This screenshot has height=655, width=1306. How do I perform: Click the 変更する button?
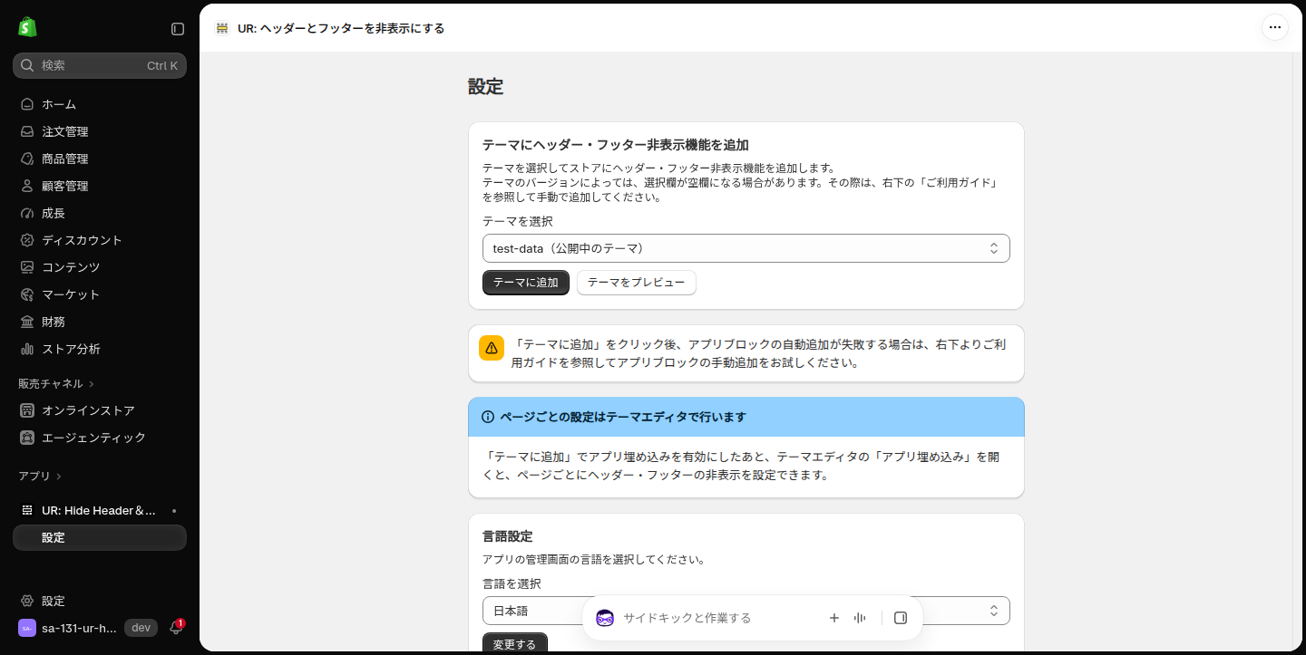[515, 644]
